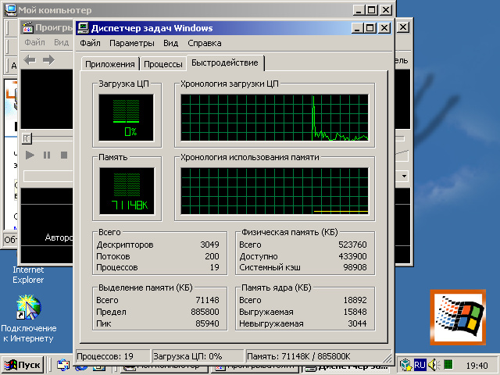Image resolution: width=500 pixels, height=375 pixels.
Task: Click the back arrow in player window
Action: pyautogui.click(x=30, y=60)
